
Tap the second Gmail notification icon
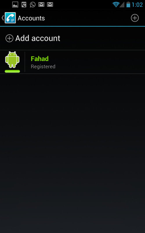point(50,5)
